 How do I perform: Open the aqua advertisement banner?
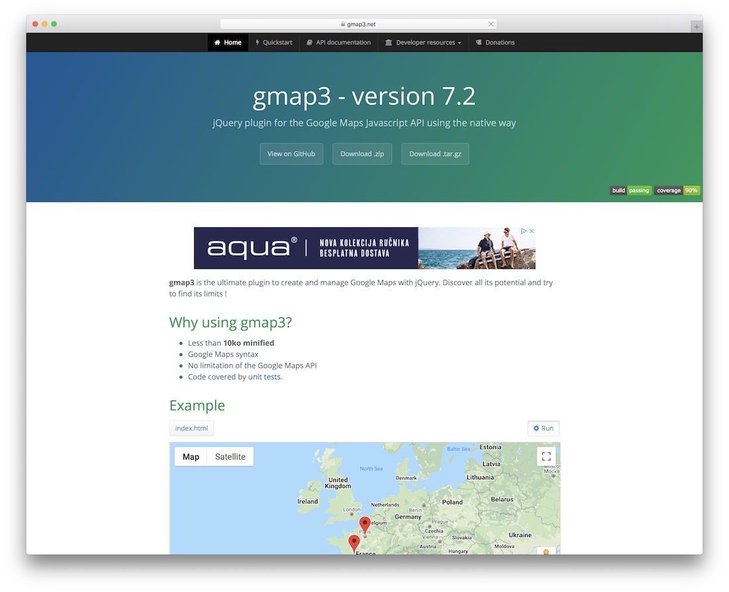point(364,248)
